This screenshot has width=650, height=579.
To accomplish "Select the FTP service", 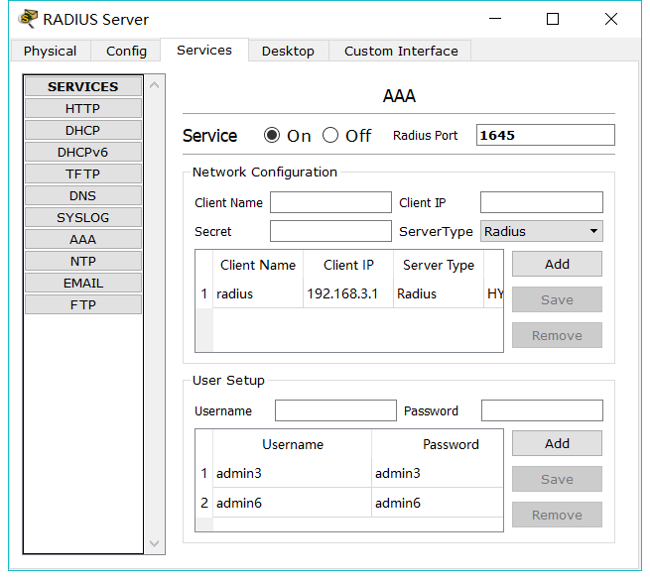I will click(83, 305).
